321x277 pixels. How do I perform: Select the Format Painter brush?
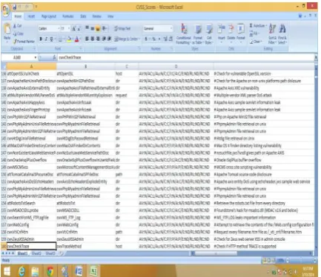pos(24,41)
